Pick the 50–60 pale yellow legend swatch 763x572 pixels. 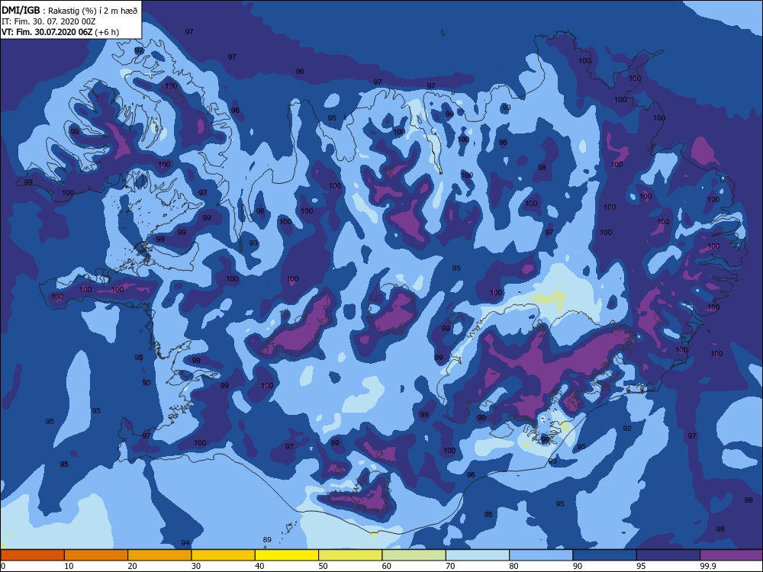(350, 555)
